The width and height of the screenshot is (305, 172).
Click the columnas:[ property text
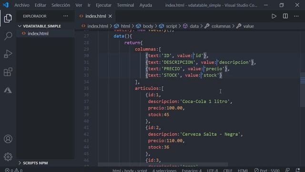[148, 49]
